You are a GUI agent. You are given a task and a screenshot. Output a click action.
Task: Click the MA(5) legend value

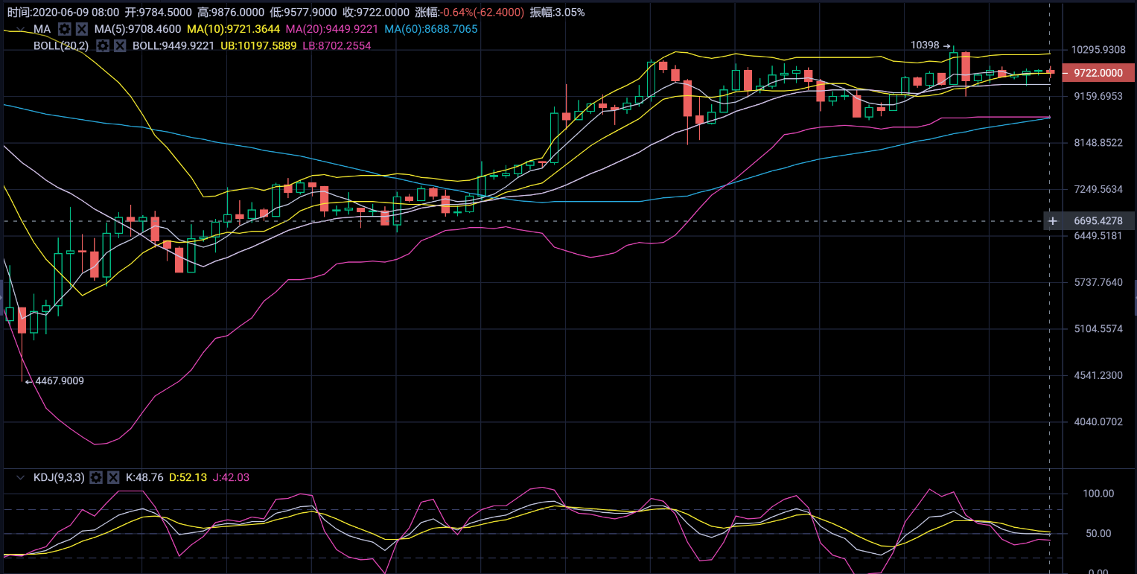click(x=137, y=29)
